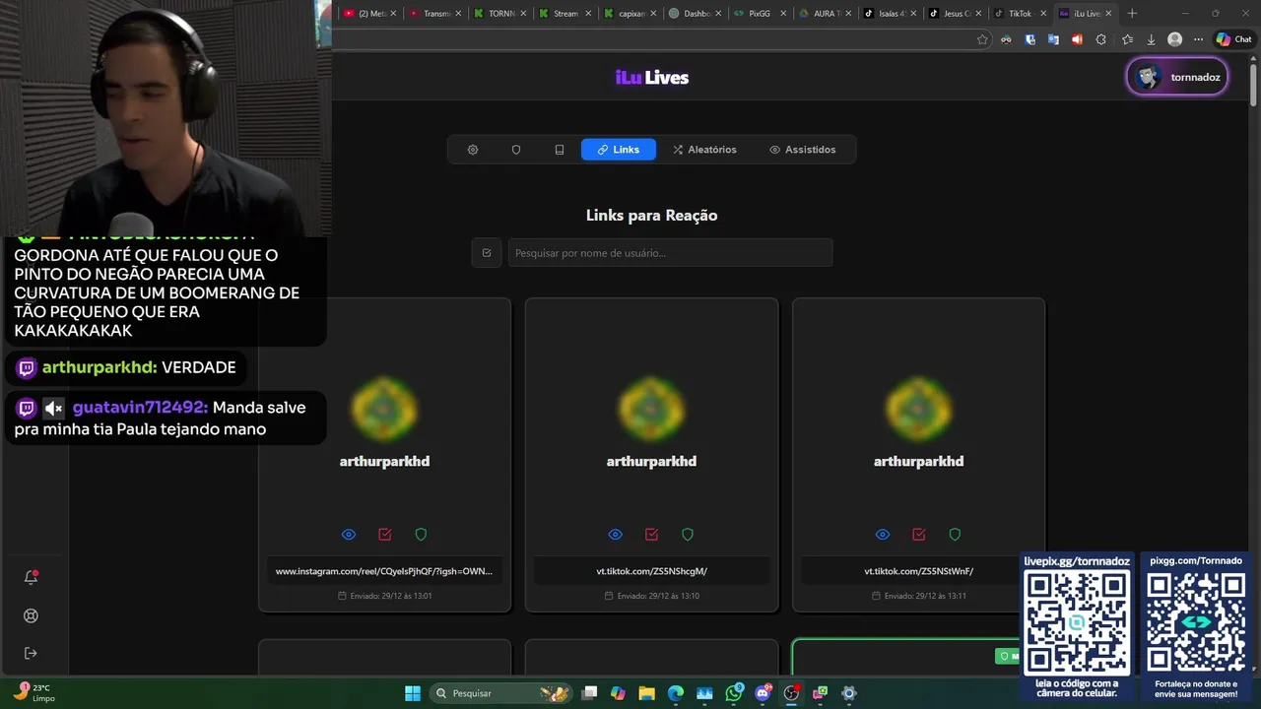Viewport: 1261px width, 709px height.
Task: Focus the Pesquisar por nome de usuário field
Action: pyautogui.click(x=670, y=253)
